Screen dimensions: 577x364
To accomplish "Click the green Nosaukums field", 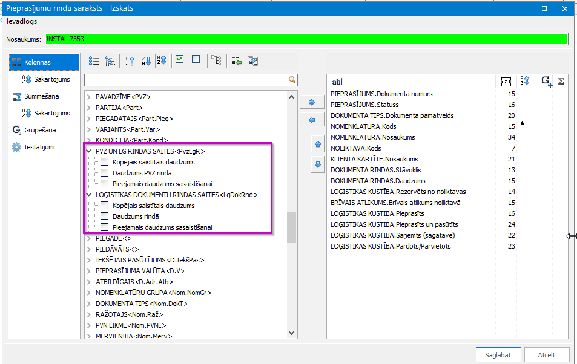I will tap(306, 39).
